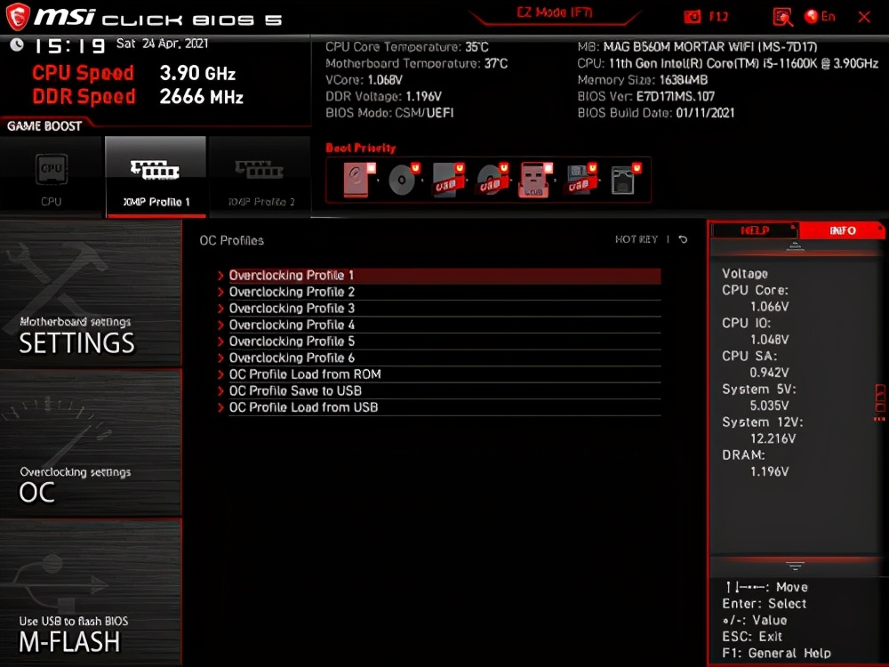Click the CPU i5-11600K model line
889x667 pixels.
coord(728,63)
